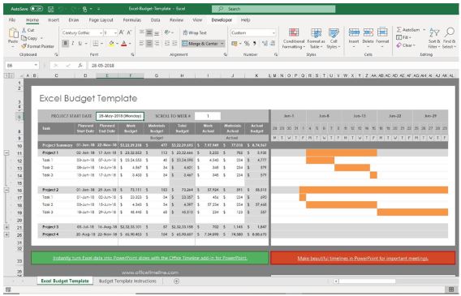This screenshot has width=461, height=296.
Task: Open the Merge & Center dropdown arrow
Action: (222, 44)
